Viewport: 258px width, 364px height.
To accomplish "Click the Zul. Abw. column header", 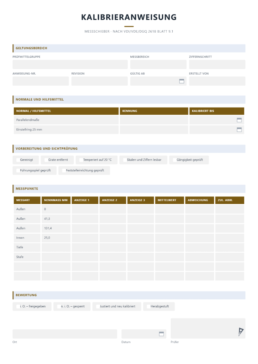I will pyautogui.click(x=229, y=200).
